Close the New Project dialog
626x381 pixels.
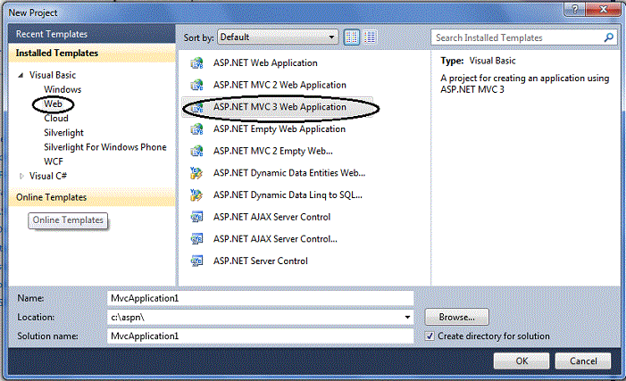604,9
